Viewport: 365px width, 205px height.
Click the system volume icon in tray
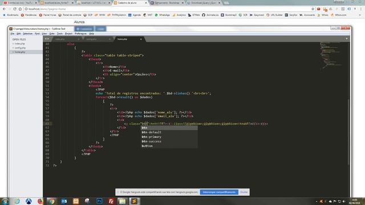click(x=344, y=202)
